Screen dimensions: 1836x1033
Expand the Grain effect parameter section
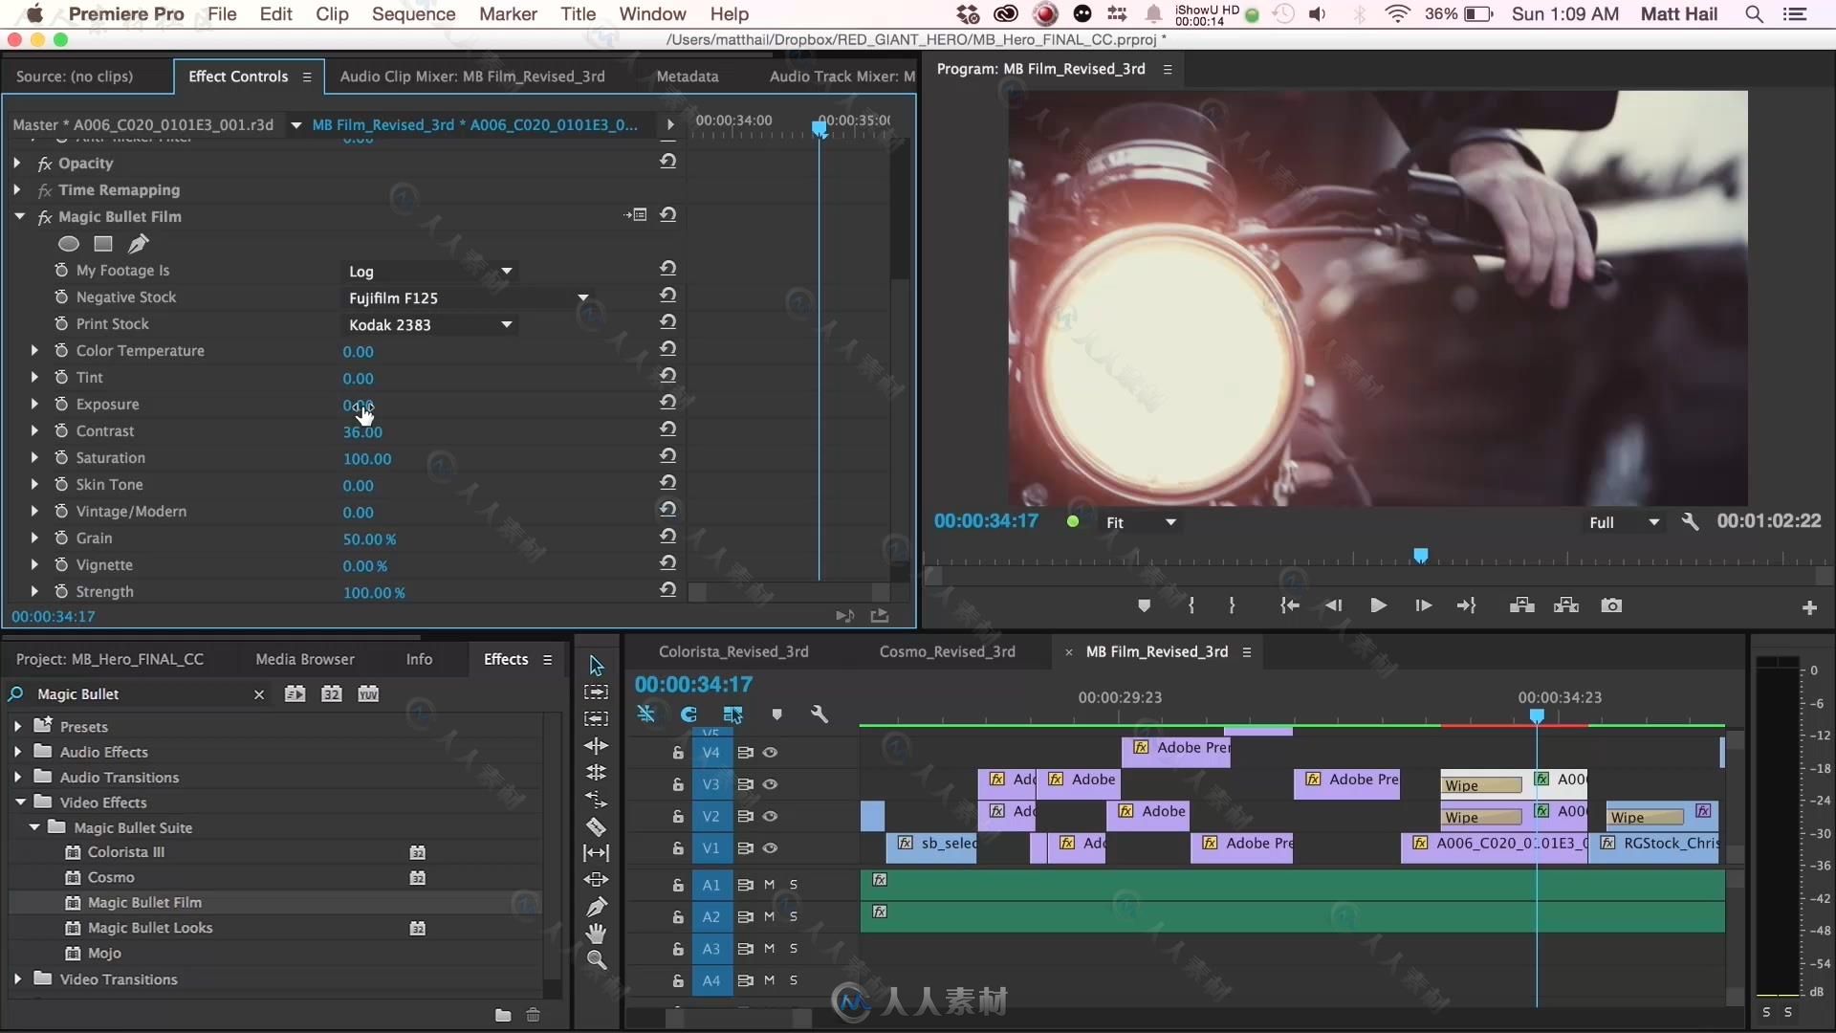point(34,538)
